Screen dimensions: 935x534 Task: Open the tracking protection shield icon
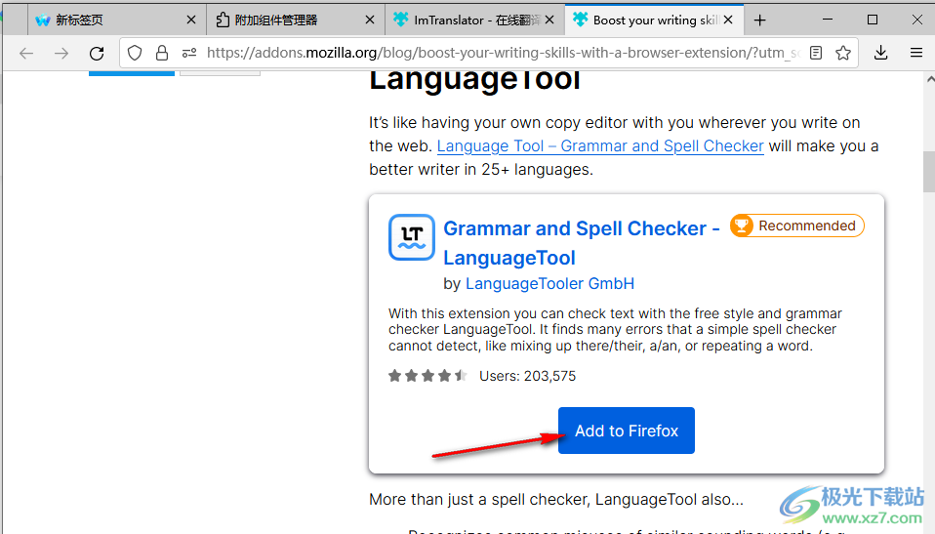click(x=135, y=53)
